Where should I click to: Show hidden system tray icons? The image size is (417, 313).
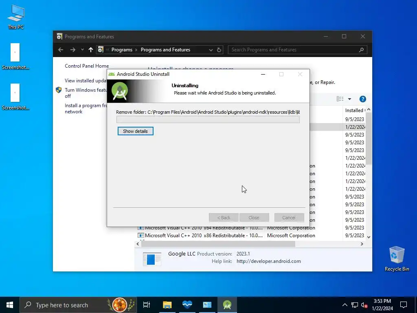click(345, 305)
